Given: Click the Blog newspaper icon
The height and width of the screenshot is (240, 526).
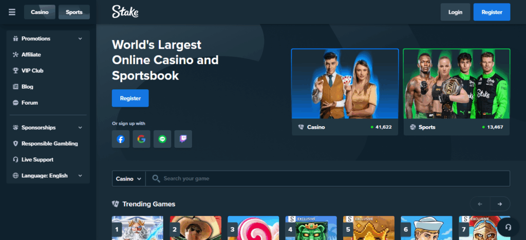Looking at the screenshot, I should (x=15, y=87).
